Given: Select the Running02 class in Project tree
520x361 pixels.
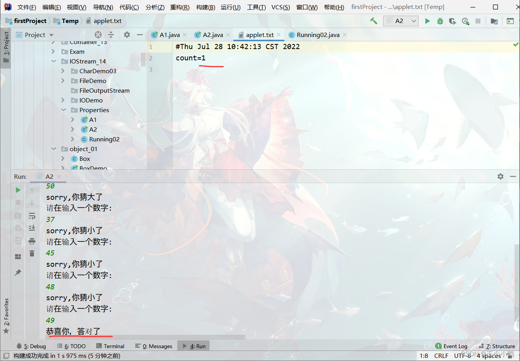Looking at the screenshot, I should [x=104, y=139].
